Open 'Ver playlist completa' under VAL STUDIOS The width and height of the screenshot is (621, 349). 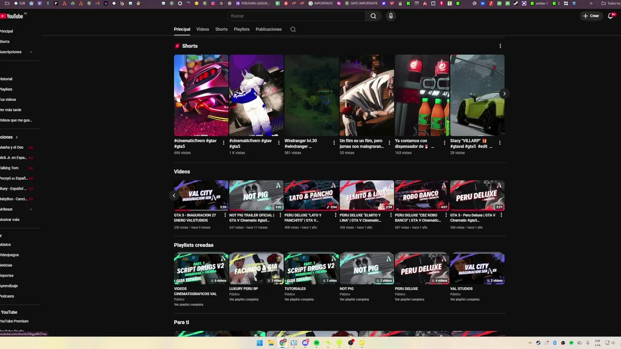point(465,300)
